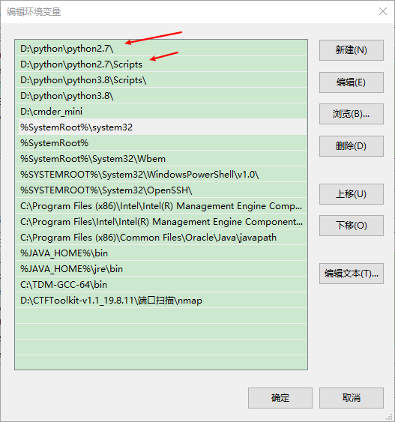Select the Program Files (x86)\Intel Management Engine entry

[161, 206]
